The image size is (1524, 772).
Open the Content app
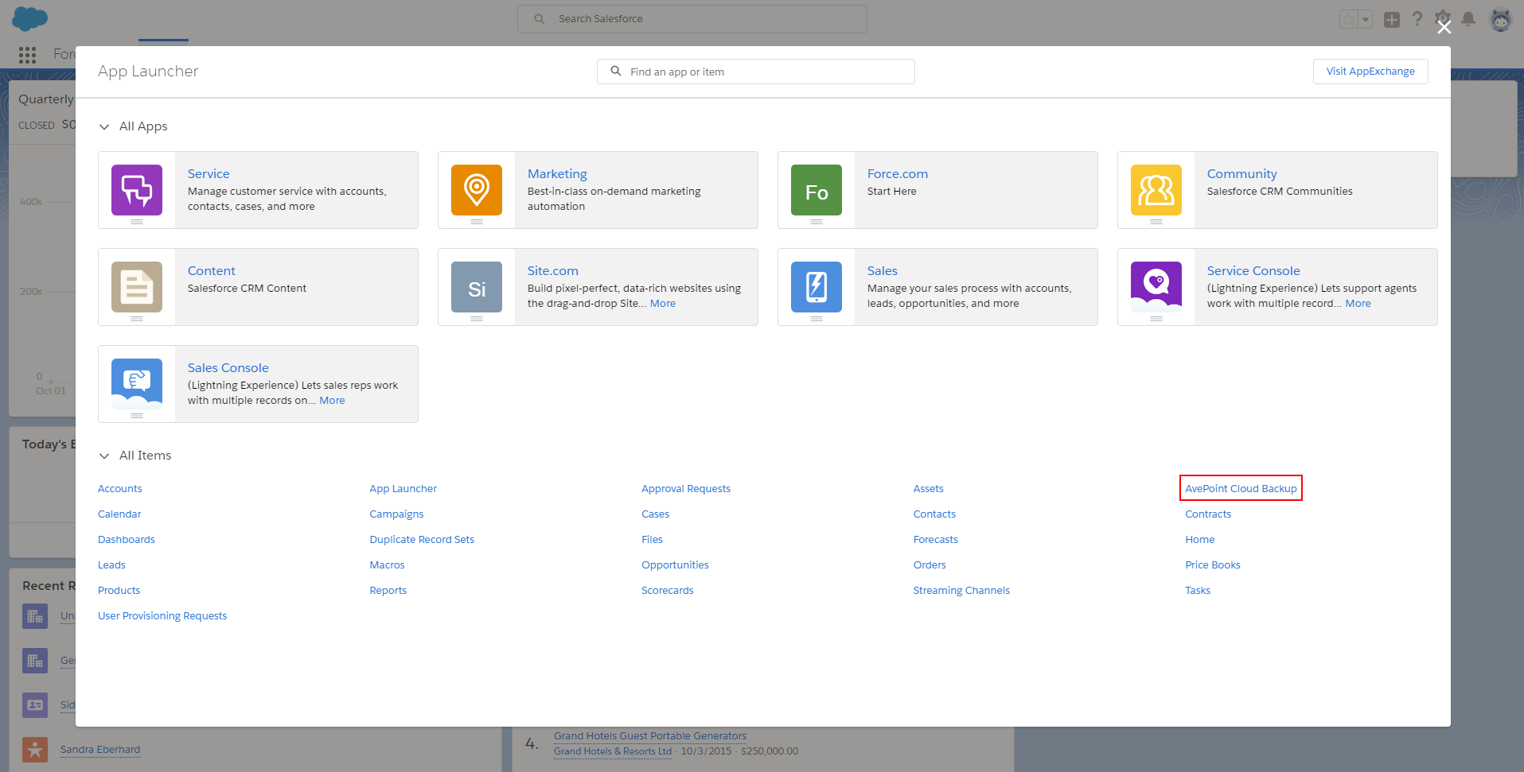point(210,270)
